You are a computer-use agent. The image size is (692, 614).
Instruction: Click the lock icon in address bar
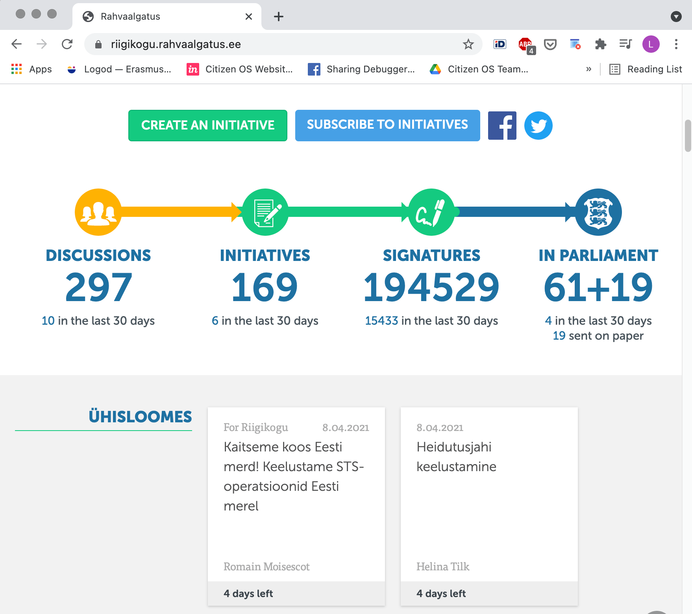(x=98, y=44)
